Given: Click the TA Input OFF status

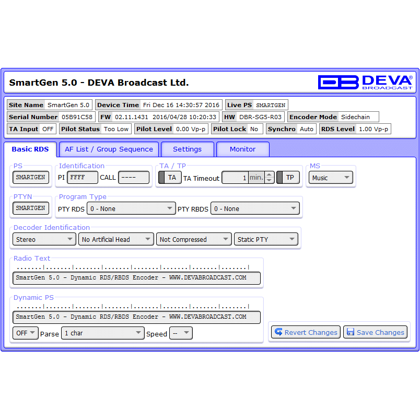Looking at the screenshot, I should click(48, 129).
